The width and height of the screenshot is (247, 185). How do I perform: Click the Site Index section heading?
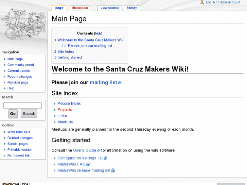click(x=65, y=93)
